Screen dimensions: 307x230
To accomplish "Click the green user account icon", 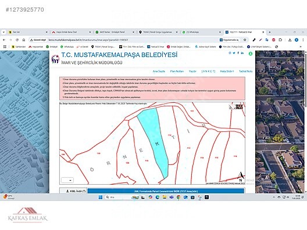I will pos(251,53).
